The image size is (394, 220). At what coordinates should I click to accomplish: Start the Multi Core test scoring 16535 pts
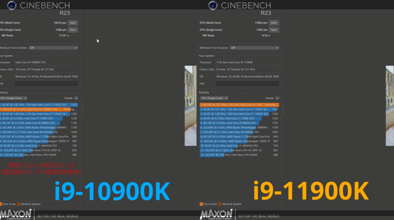pos(73,23)
